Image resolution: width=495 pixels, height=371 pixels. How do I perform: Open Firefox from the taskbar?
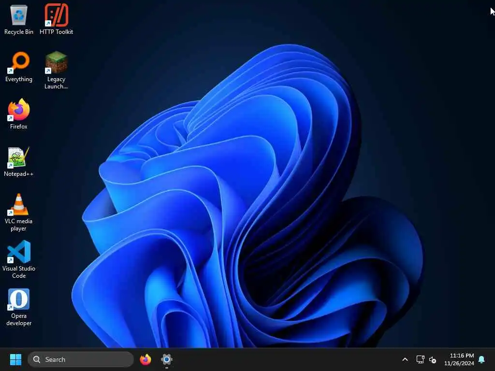(146, 359)
